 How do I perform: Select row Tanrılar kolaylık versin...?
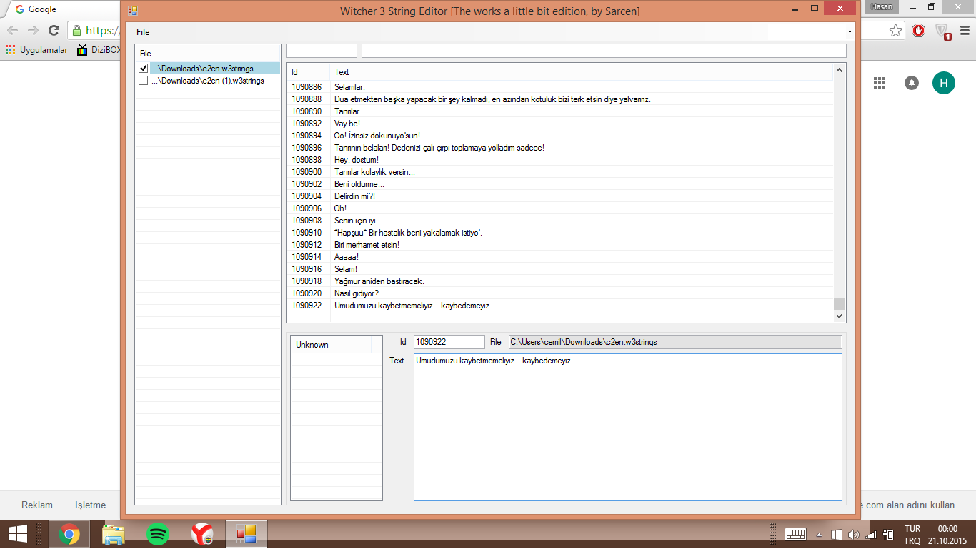(560, 172)
